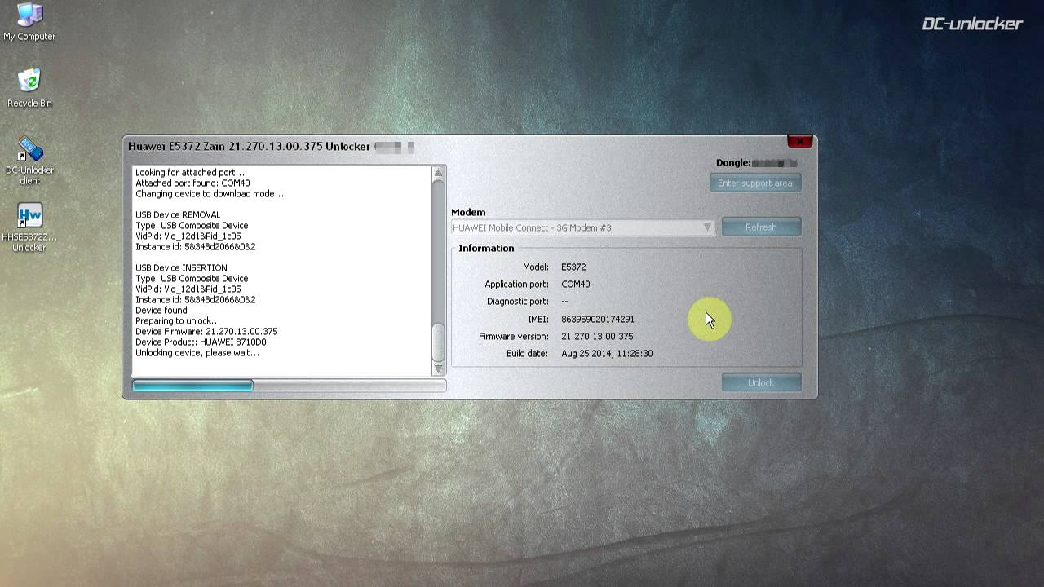Click the log scrollbar thumb
Viewport: 1044px width, 587px height.
click(x=438, y=342)
